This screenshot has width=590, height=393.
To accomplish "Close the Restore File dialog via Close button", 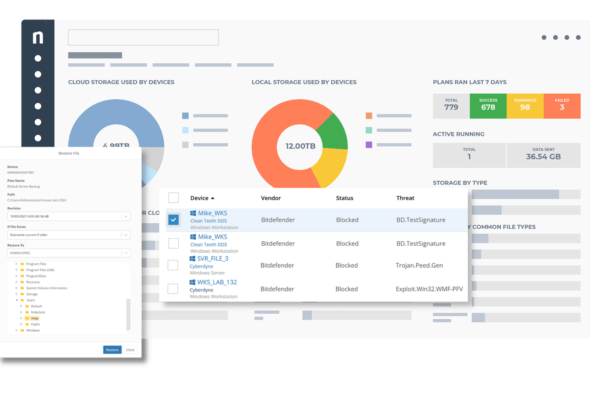I will 130,350.
